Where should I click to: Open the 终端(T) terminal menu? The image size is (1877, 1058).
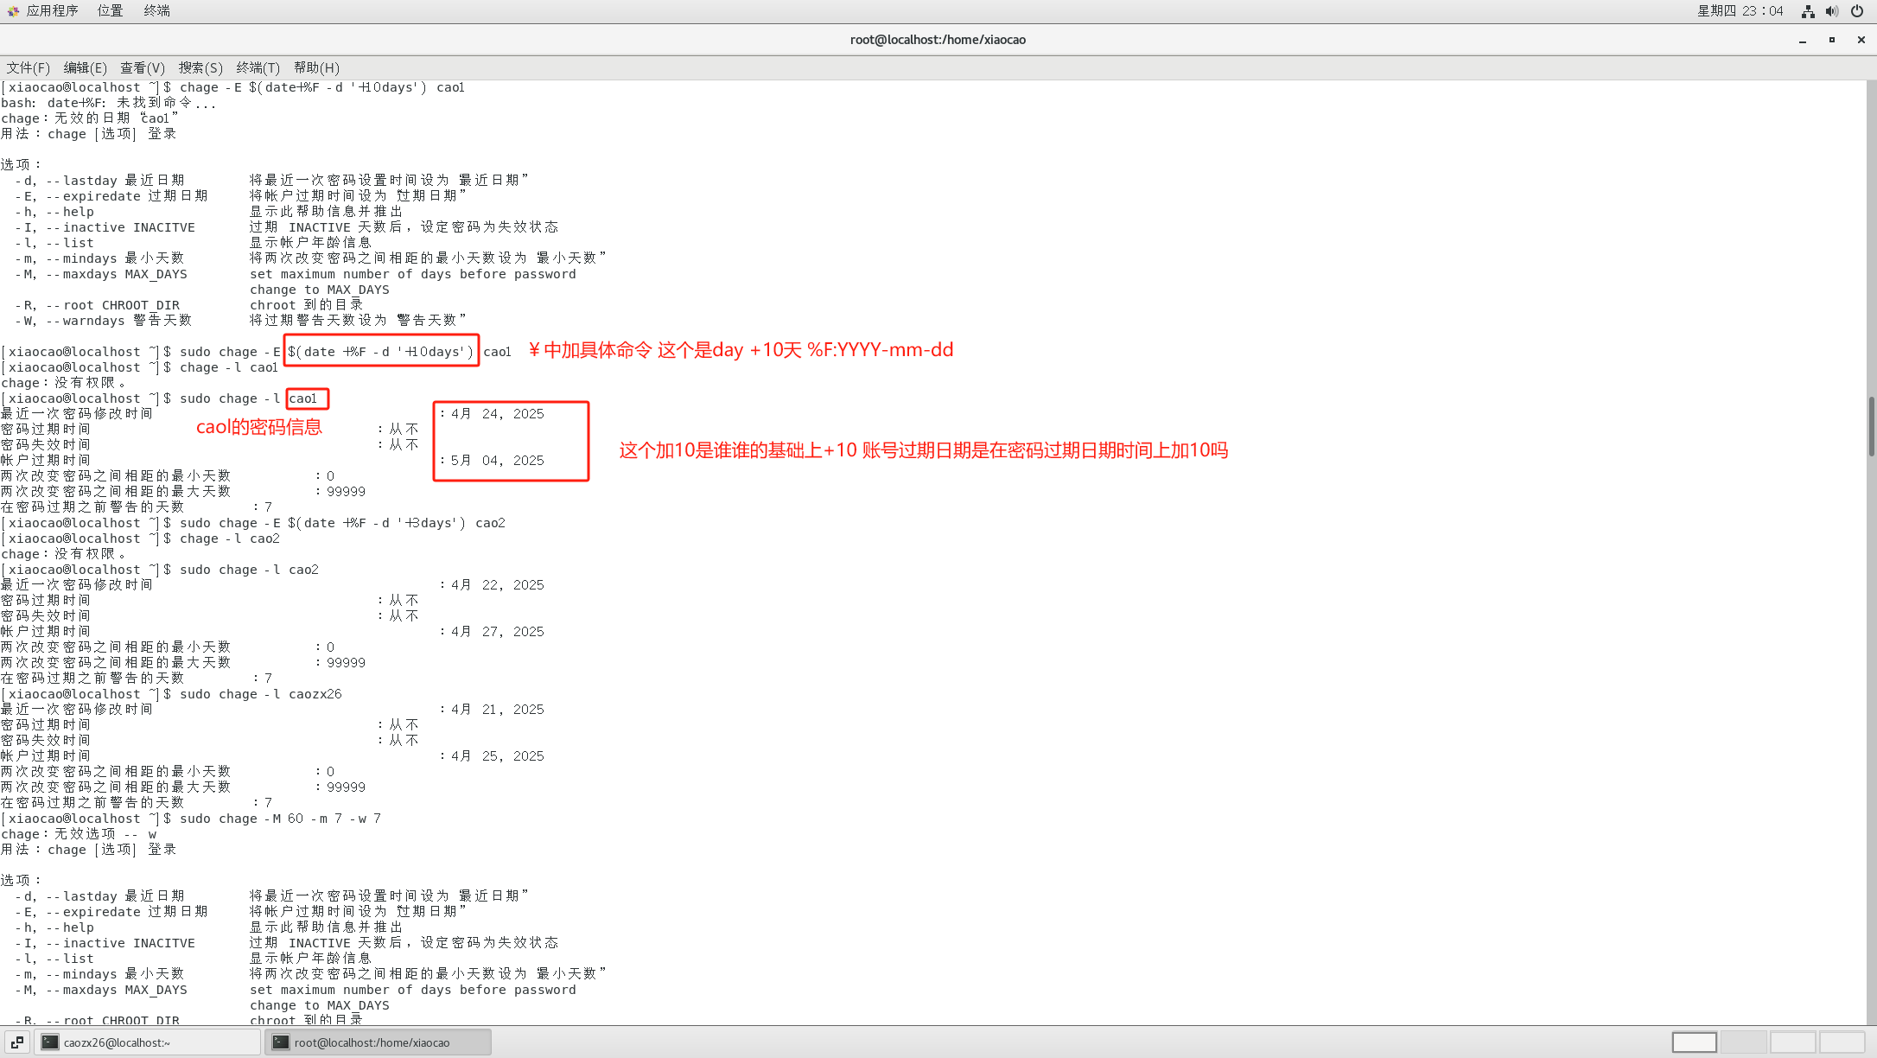pos(258,67)
